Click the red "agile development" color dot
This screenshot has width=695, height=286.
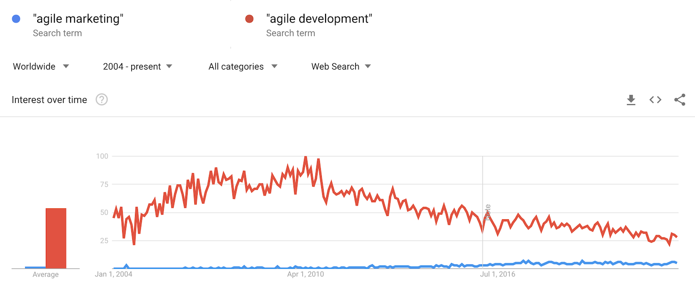tap(249, 19)
